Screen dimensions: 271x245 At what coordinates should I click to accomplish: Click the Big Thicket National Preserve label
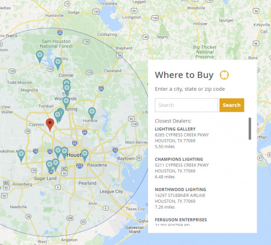pyautogui.click(x=205, y=52)
